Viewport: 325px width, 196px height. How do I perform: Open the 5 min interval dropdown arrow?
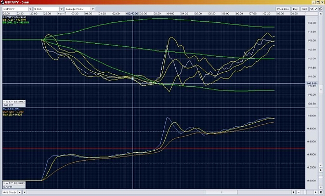(x=61, y=9)
